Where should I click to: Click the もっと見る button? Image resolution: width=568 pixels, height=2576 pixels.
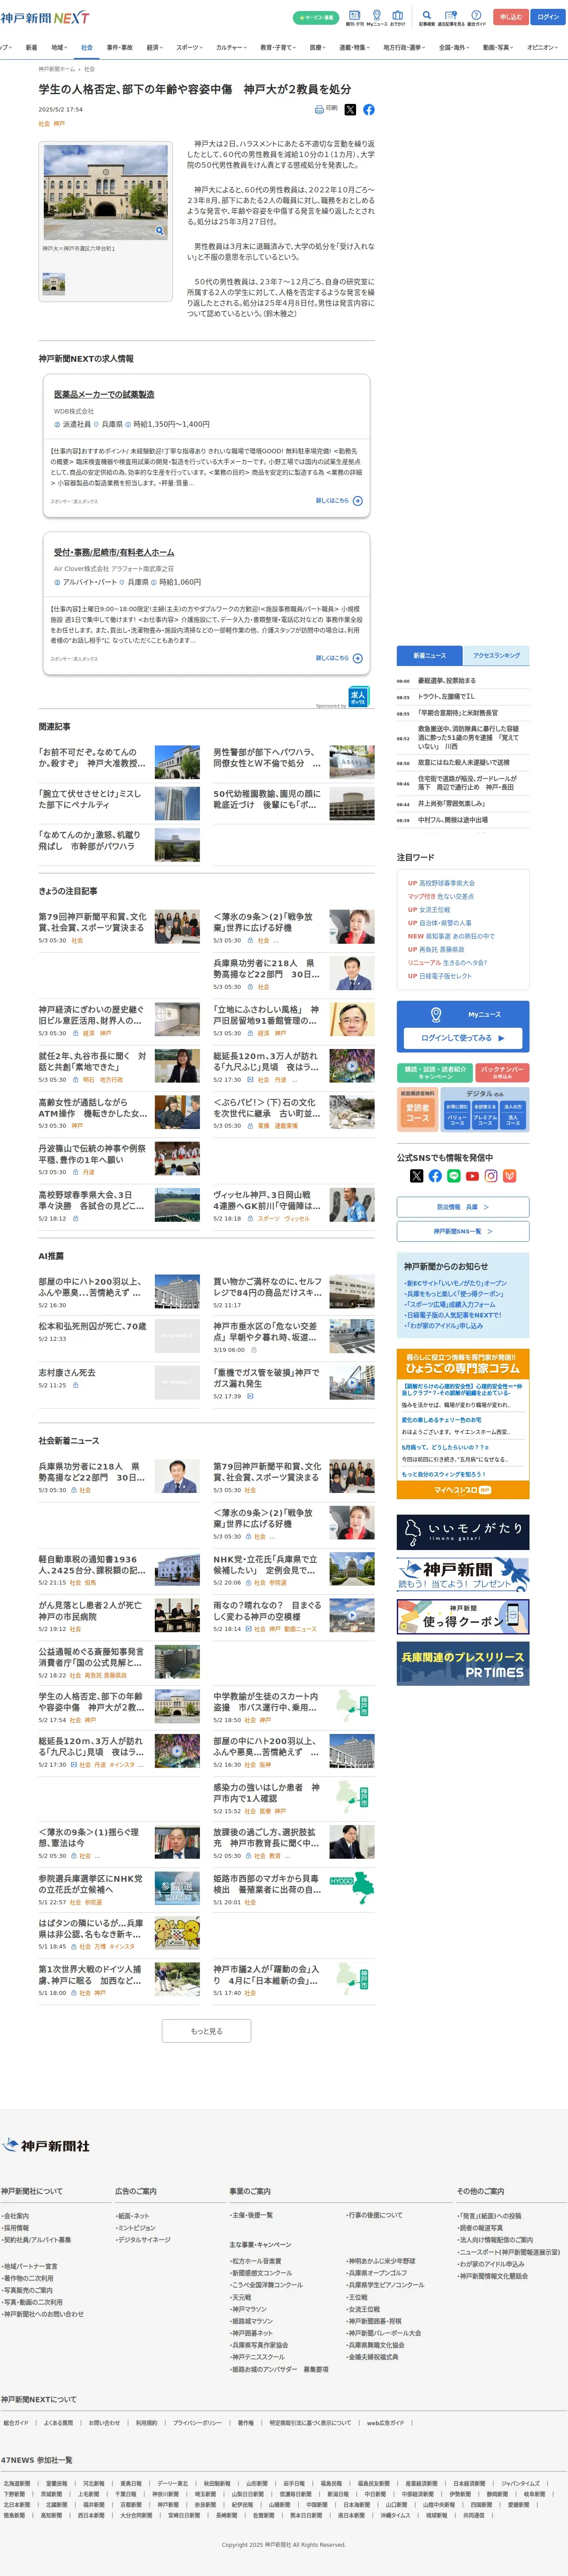(x=206, y=2031)
